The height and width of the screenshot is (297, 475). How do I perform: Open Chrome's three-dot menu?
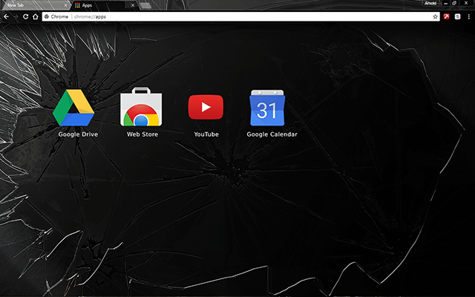(468, 16)
